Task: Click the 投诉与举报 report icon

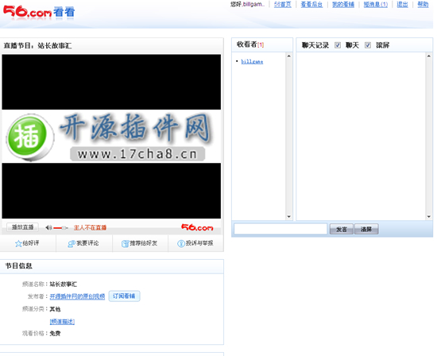Action: 181,244
